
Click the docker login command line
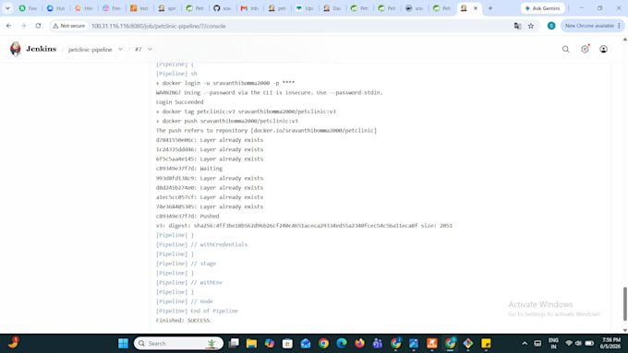pos(225,83)
